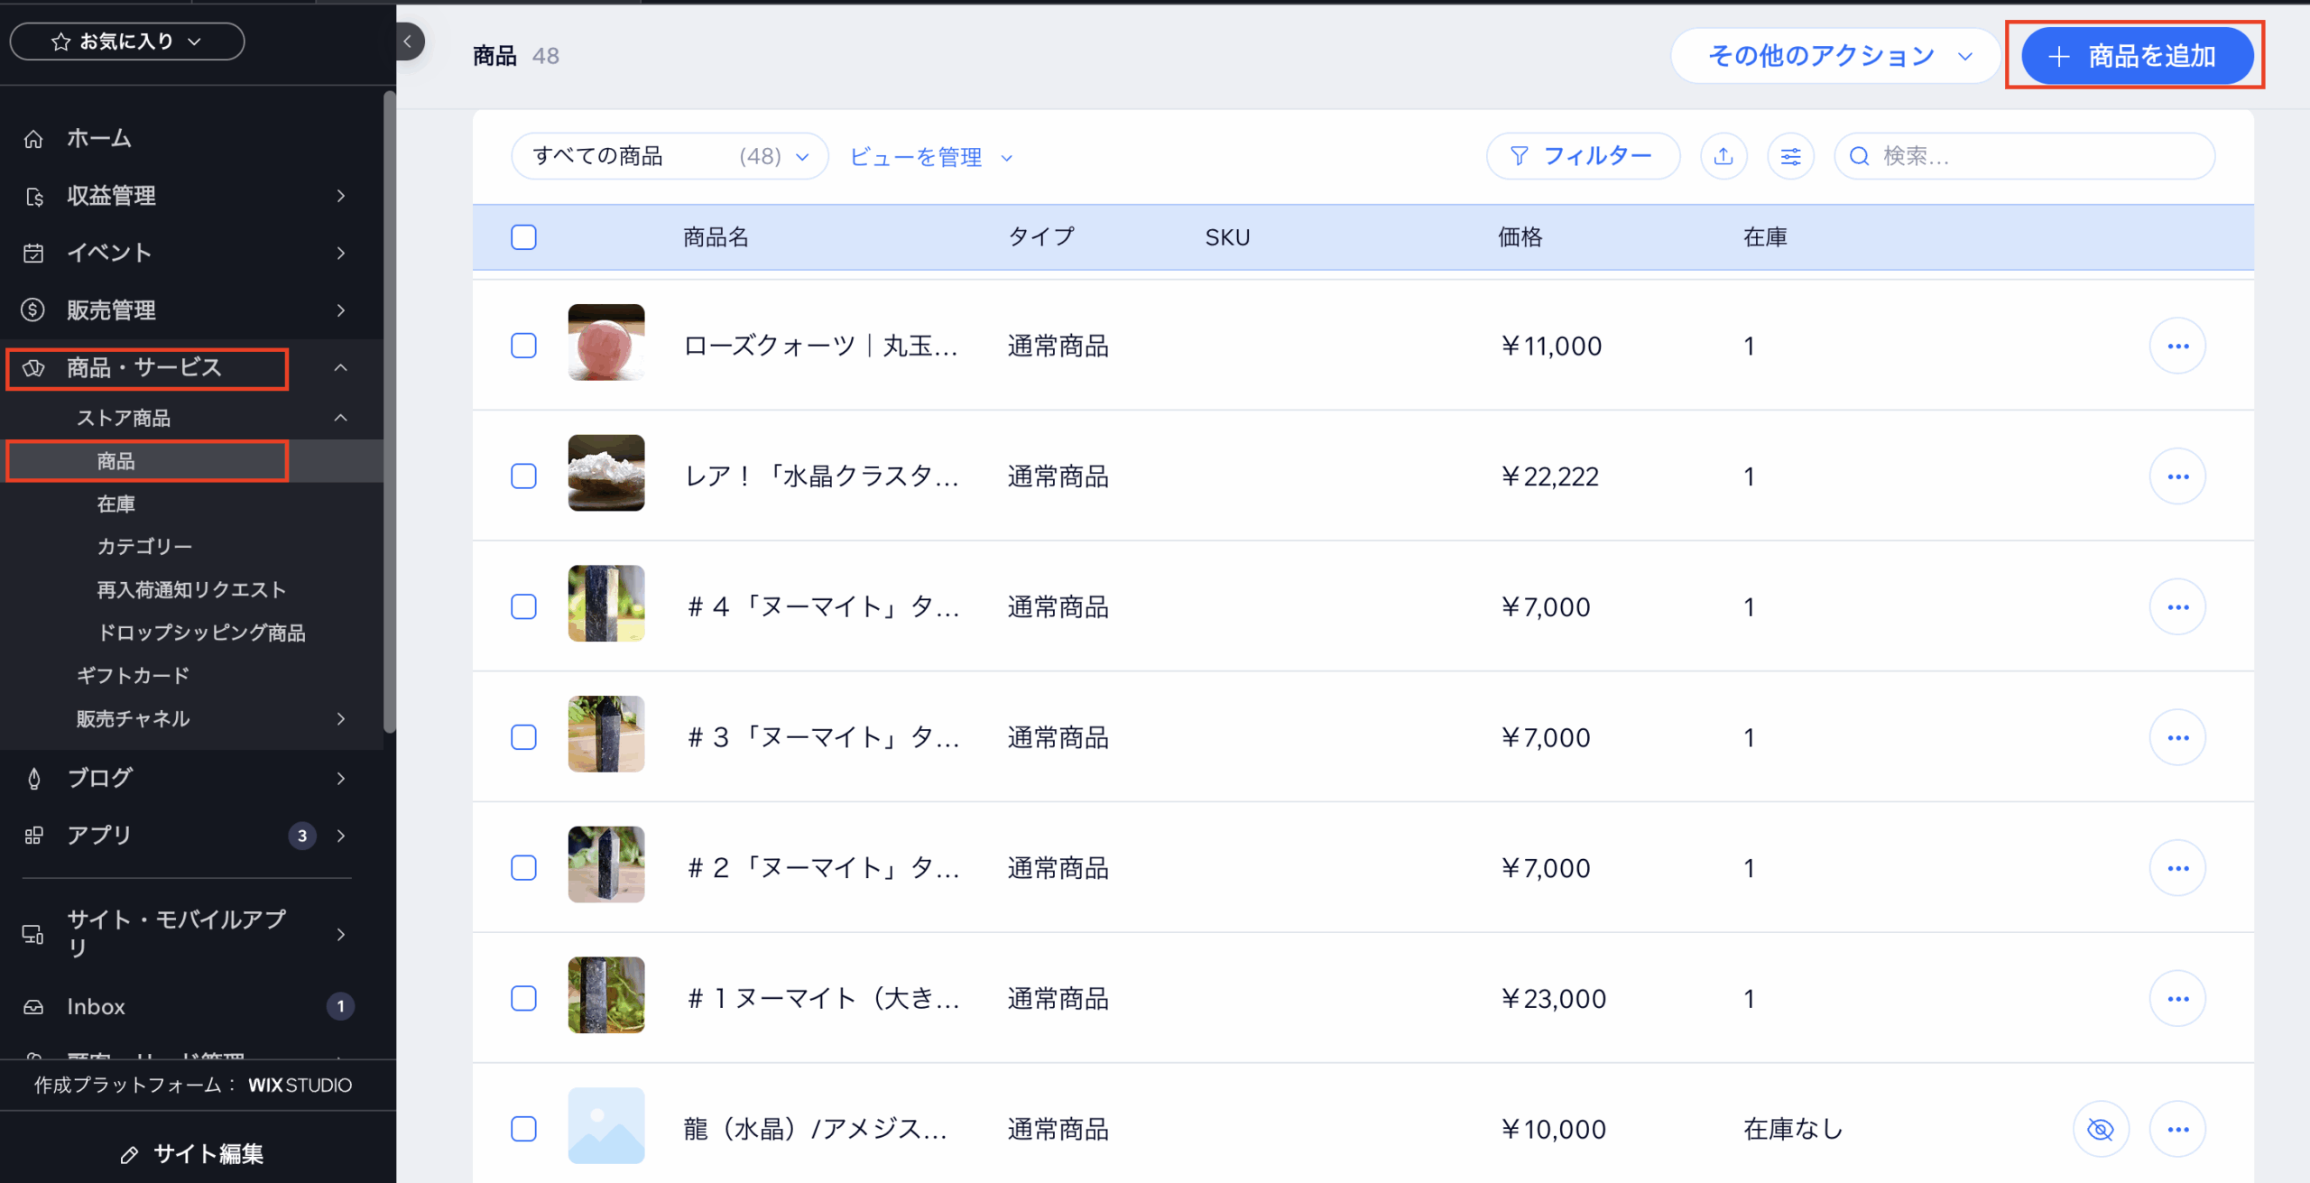Open more actions for ¥23,000 ヌーマイト product

pos(2177,998)
